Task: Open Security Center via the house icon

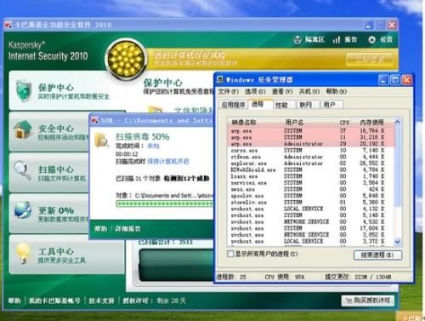Action: (x=22, y=129)
